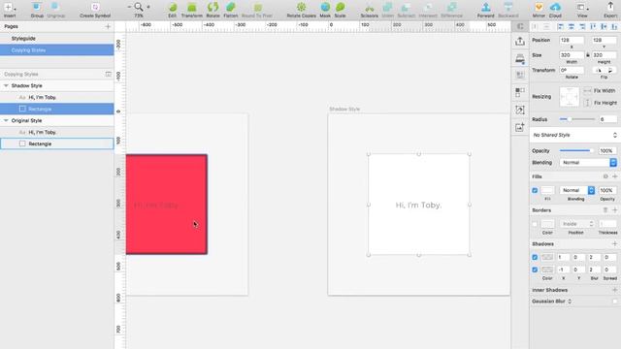Select the Styleguide page
Viewport: 621px width, 349px height.
click(x=57, y=39)
